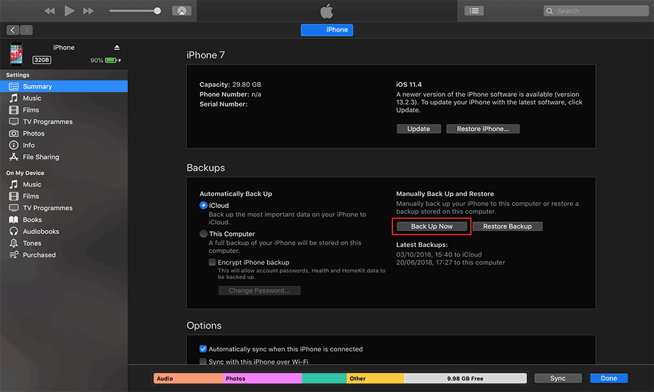The width and height of the screenshot is (654, 392).
Task: Go back with the left chevron
Action: point(13,30)
